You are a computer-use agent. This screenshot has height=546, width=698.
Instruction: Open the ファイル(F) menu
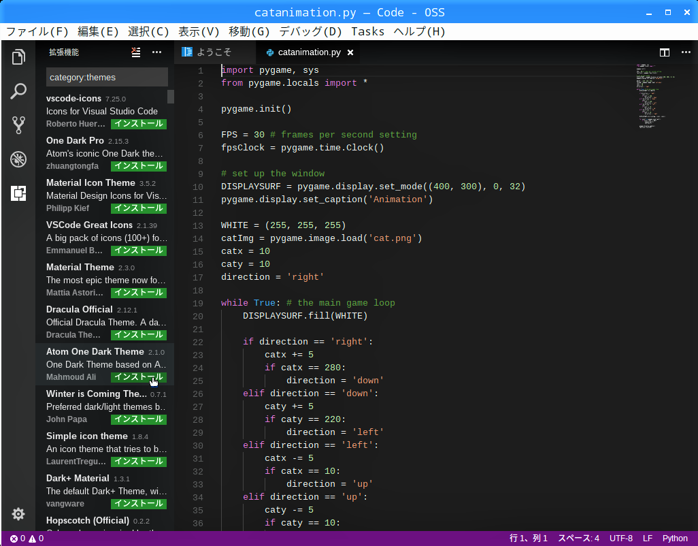point(37,31)
